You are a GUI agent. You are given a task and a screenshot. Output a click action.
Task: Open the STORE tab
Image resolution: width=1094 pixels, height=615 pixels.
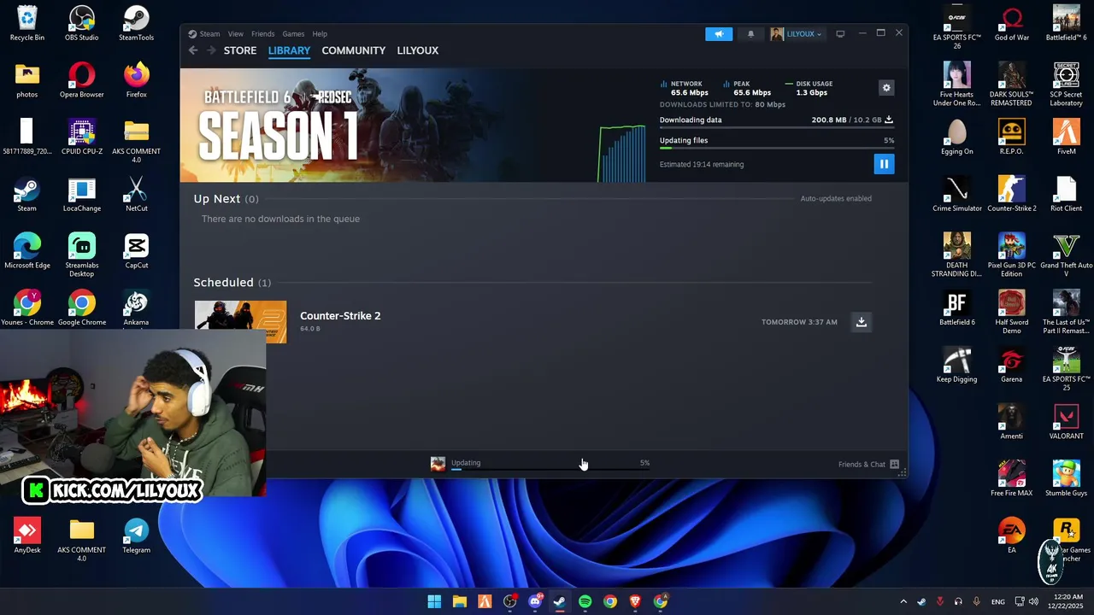click(240, 50)
